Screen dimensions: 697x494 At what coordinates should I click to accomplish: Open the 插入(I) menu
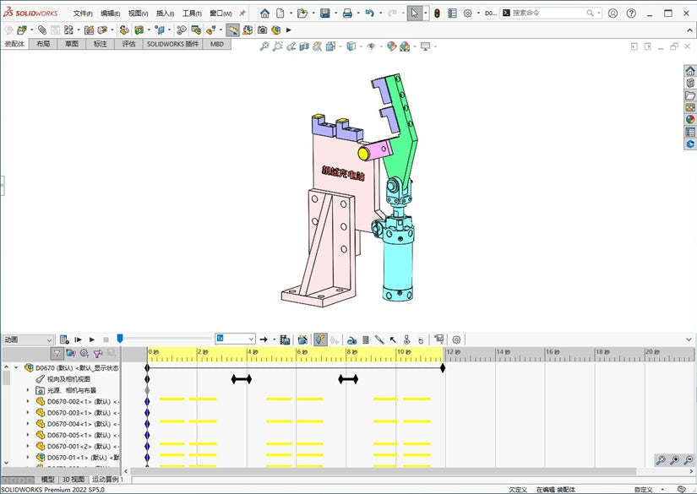(x=165, y=14)
